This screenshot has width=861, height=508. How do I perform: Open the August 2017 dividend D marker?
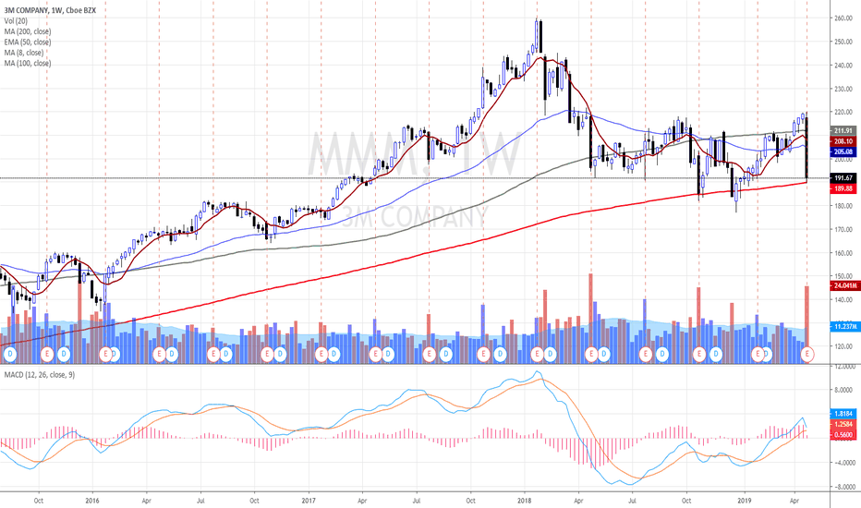click(445, 355)
